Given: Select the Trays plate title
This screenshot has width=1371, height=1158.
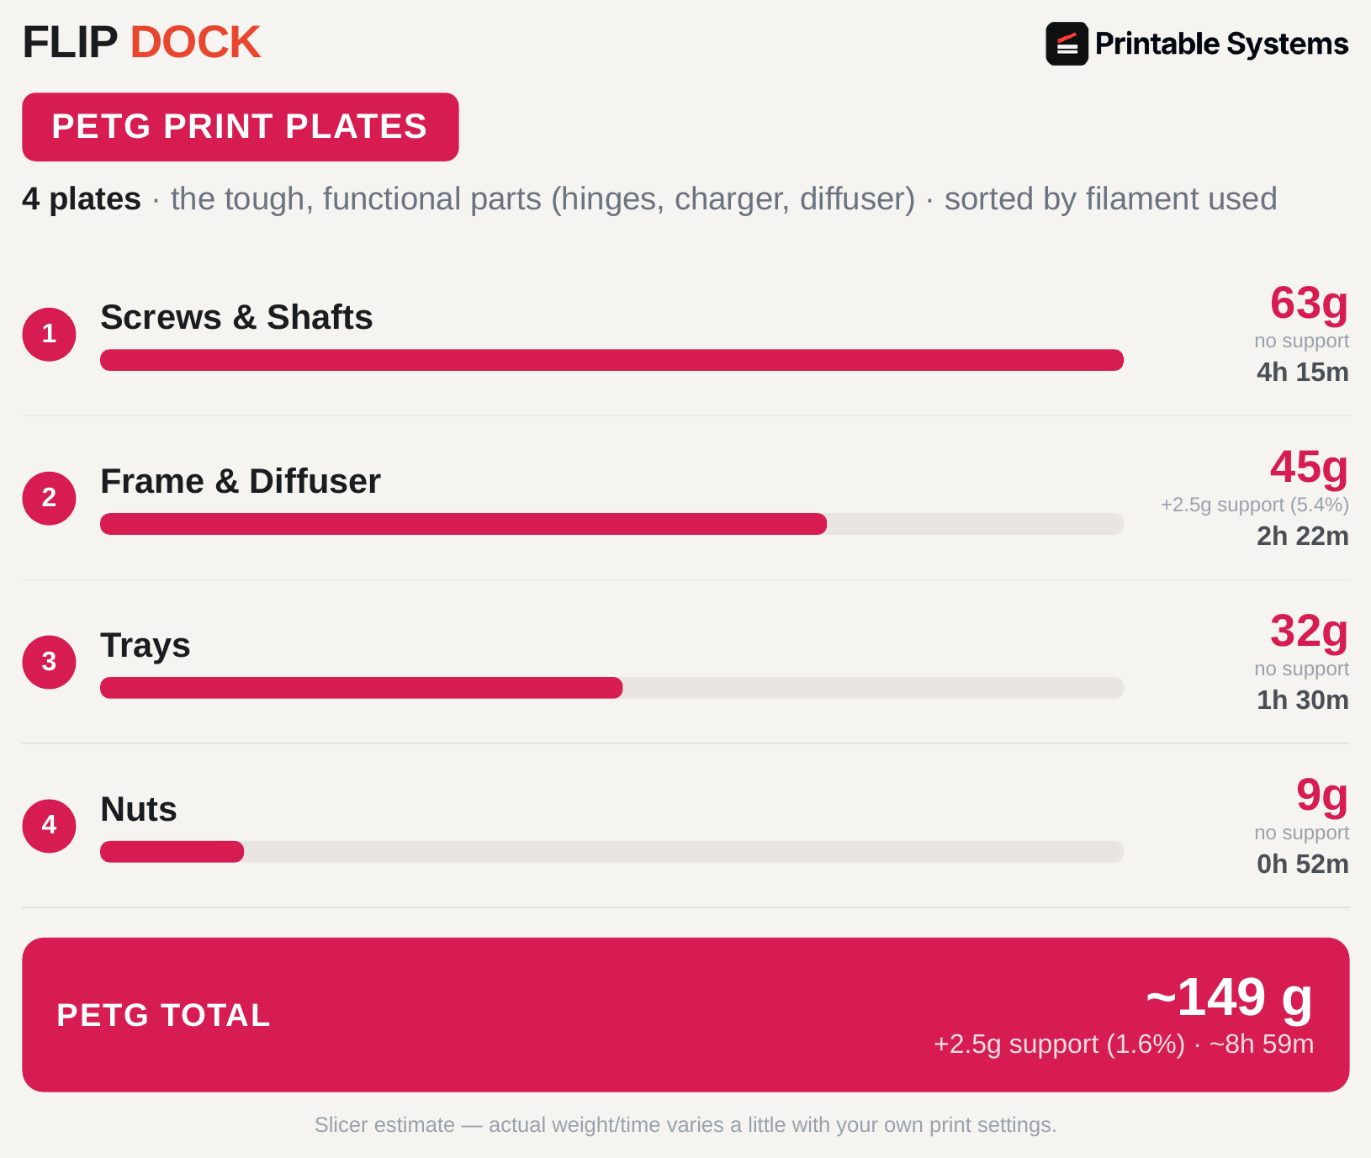Looking at the screenshot, I should [146, 646].
